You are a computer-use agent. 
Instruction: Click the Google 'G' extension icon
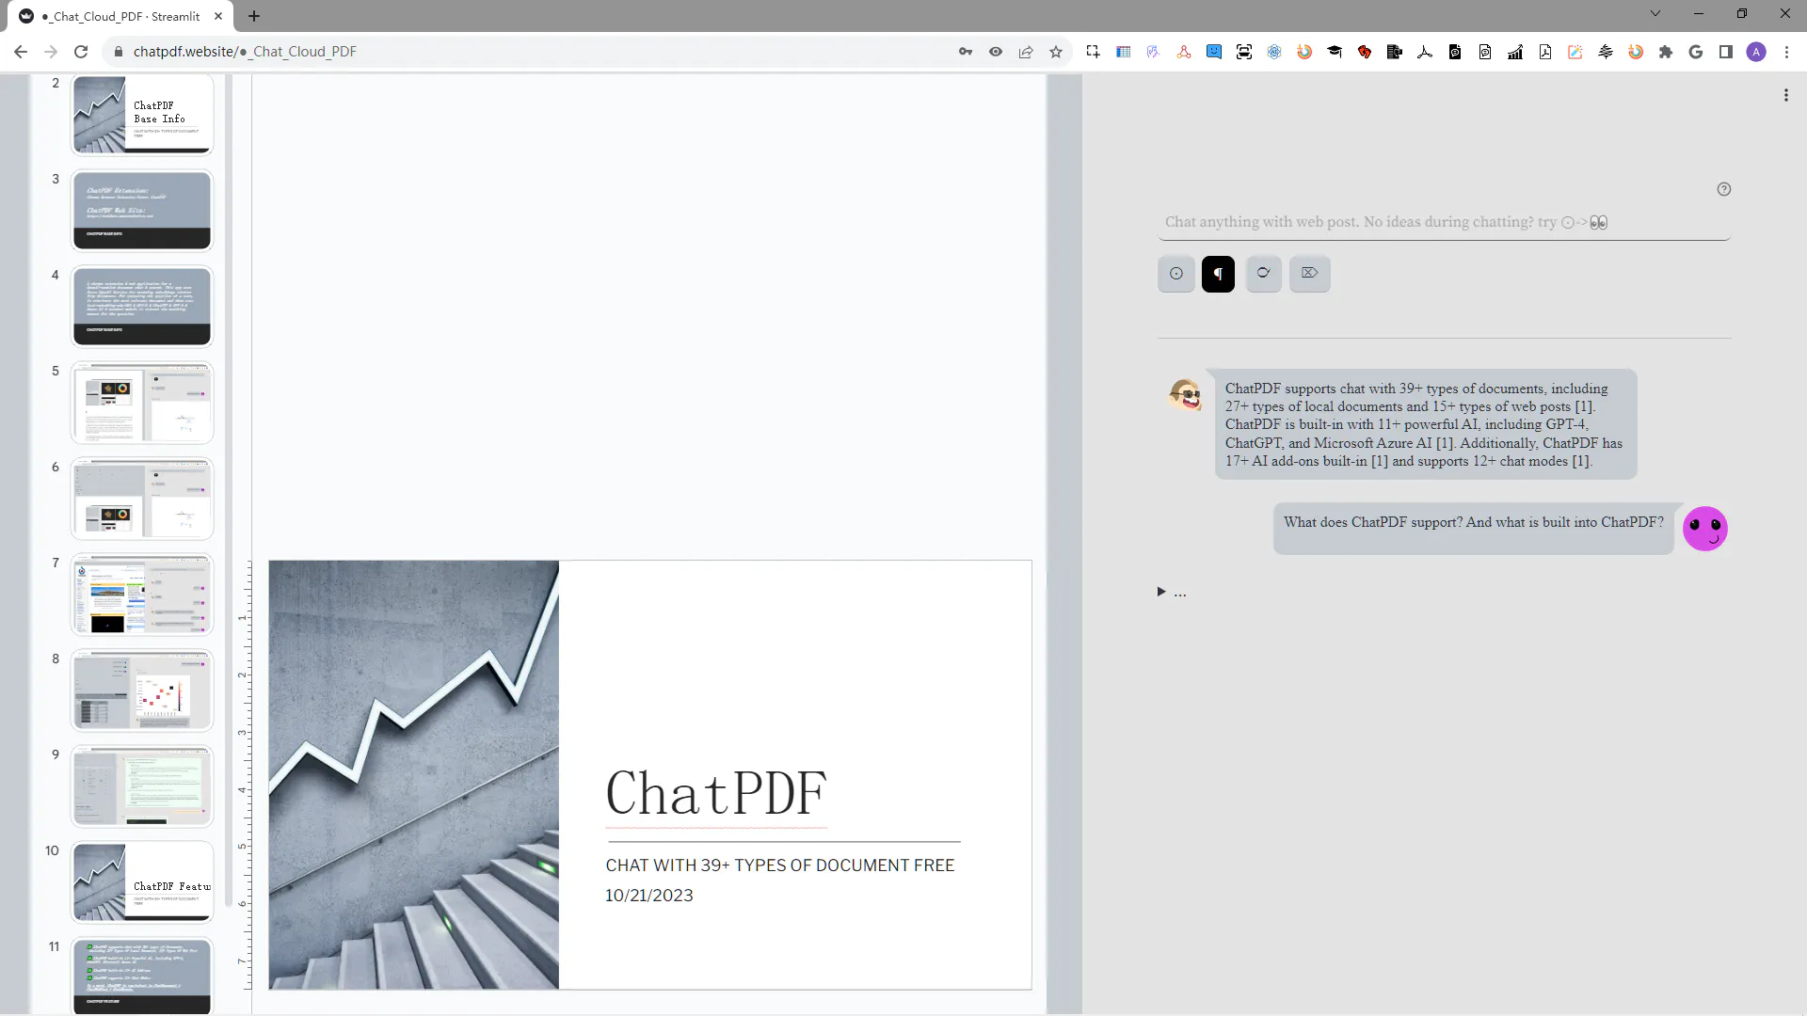pyautogui.click(x=1696, y=52)
